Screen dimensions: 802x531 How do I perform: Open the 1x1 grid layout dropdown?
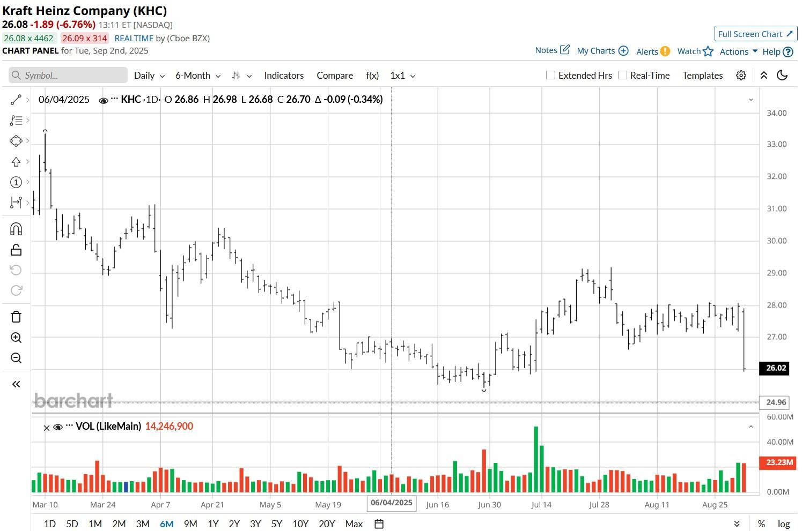point(403,76)
